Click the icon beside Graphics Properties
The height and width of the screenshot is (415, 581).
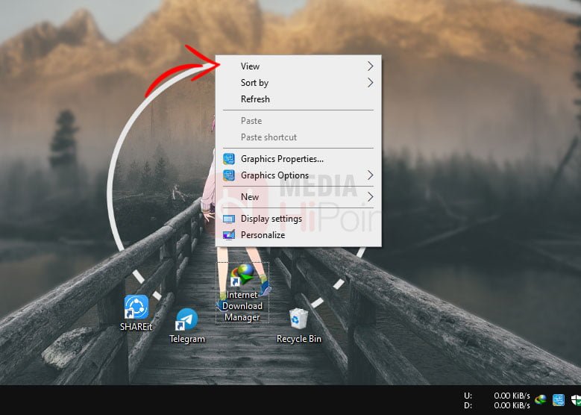coord(229,159)
